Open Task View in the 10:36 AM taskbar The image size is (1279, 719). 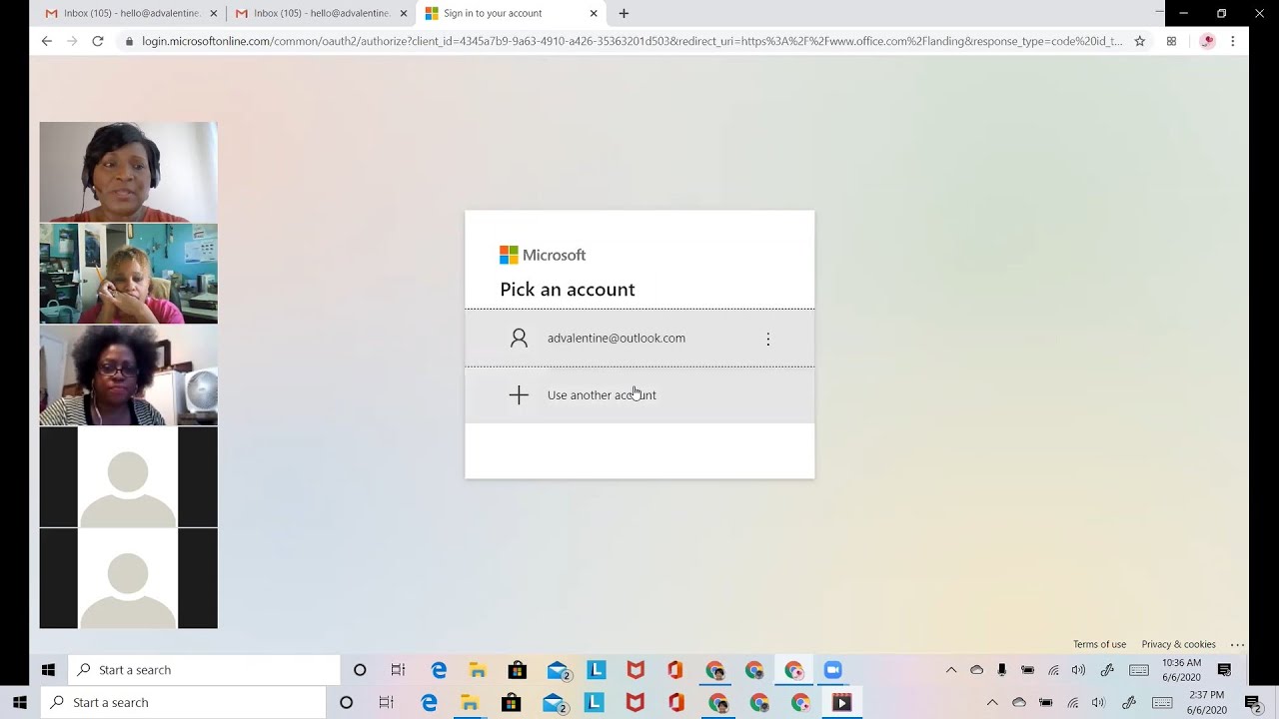pyautogui.click(x=398, y=670)
